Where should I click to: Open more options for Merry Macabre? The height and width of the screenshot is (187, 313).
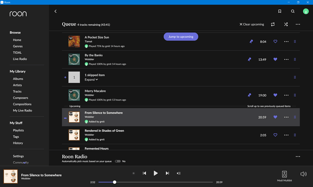pos(286,95)
